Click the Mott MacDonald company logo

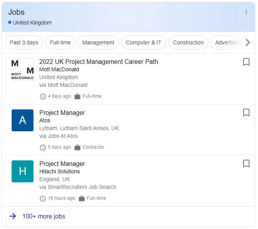click(x=23, y=70)
